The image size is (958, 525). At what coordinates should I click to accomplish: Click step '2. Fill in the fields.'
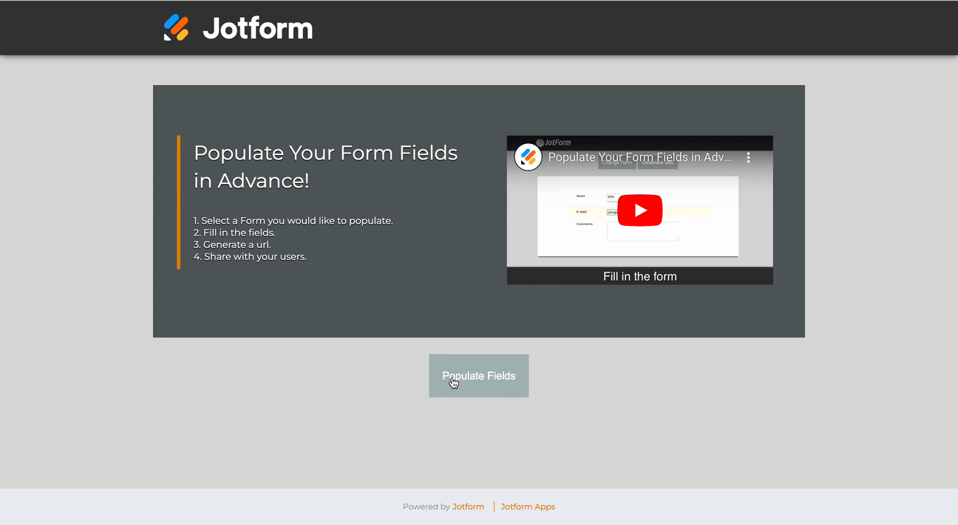[234, 233]
